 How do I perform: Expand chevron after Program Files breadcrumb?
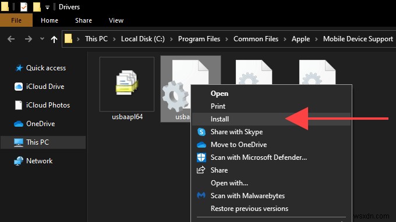coord(227,39)
